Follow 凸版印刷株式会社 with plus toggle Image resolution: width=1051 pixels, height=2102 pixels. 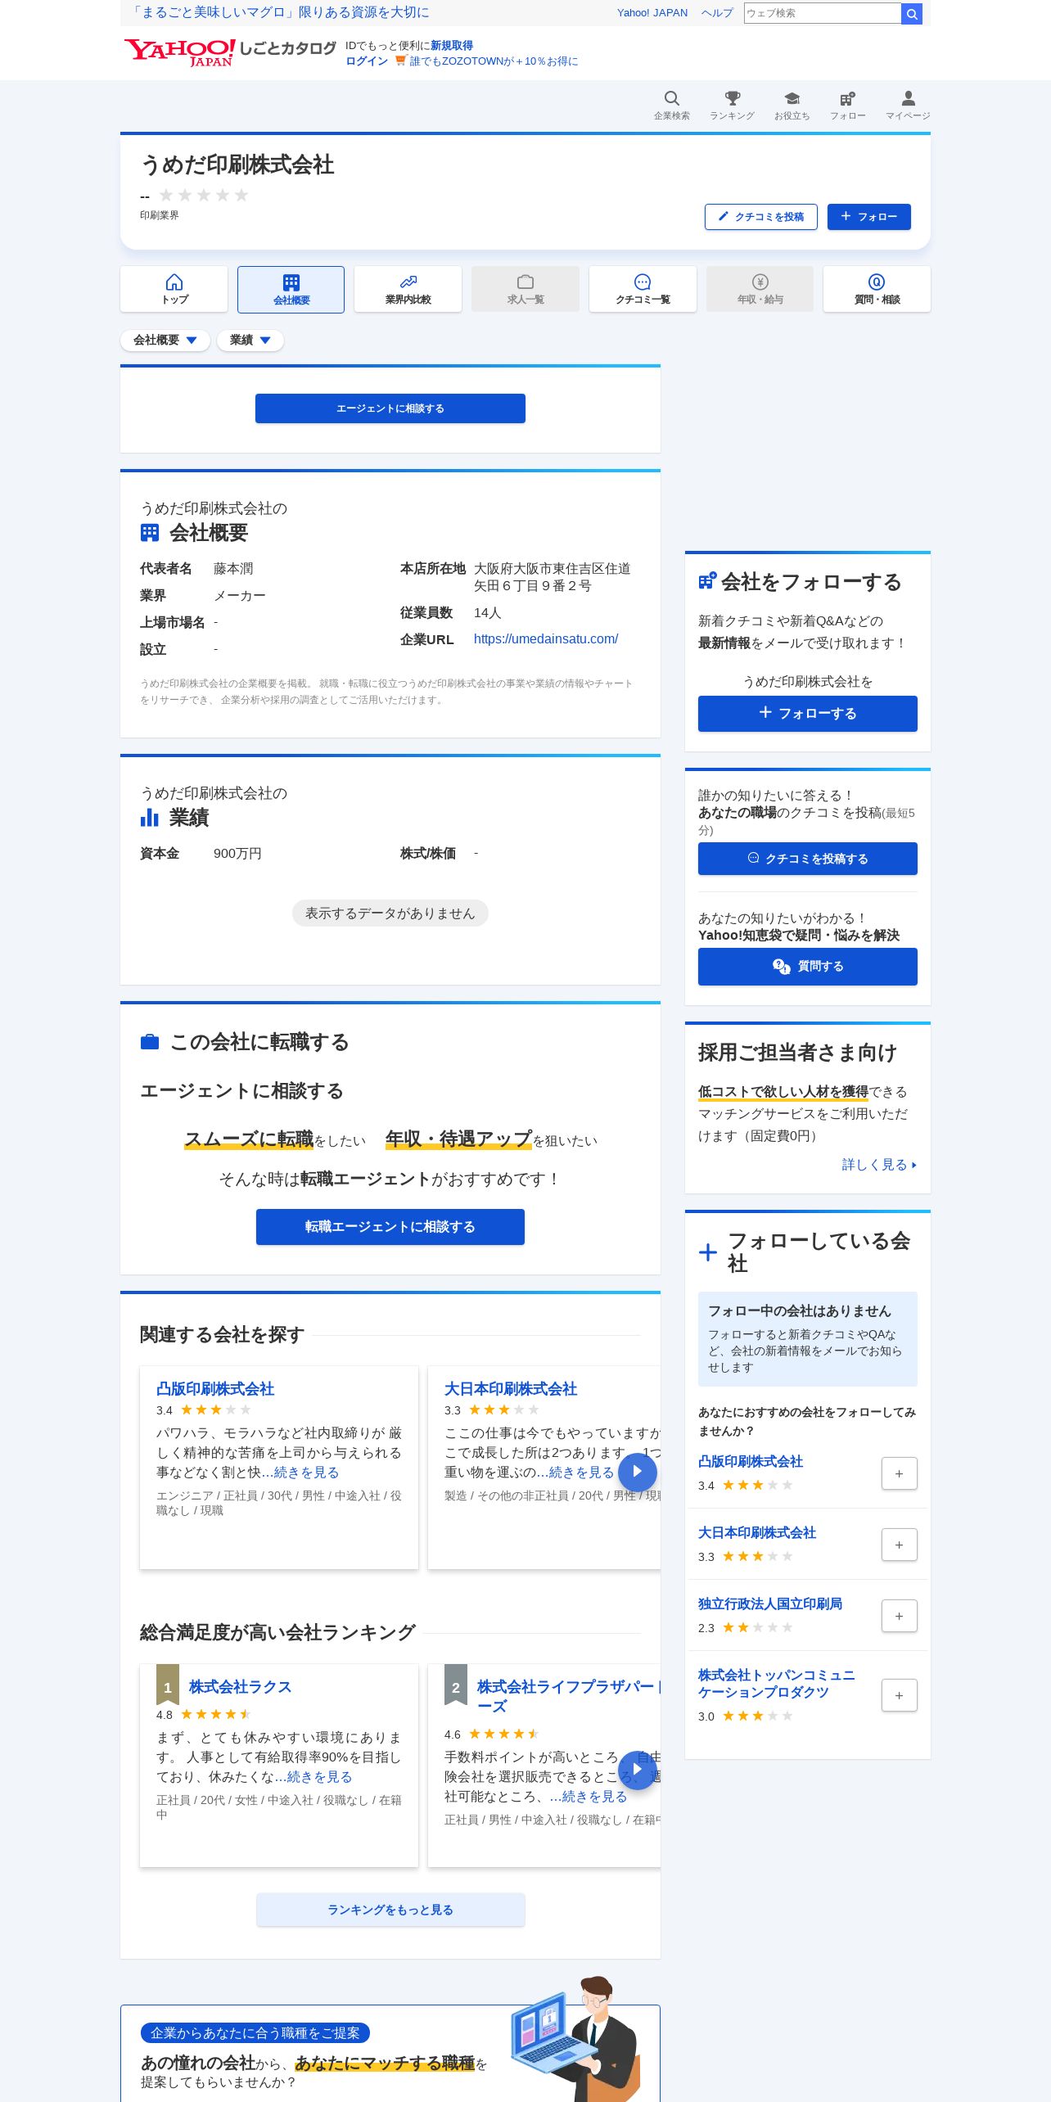(899, 1473)
